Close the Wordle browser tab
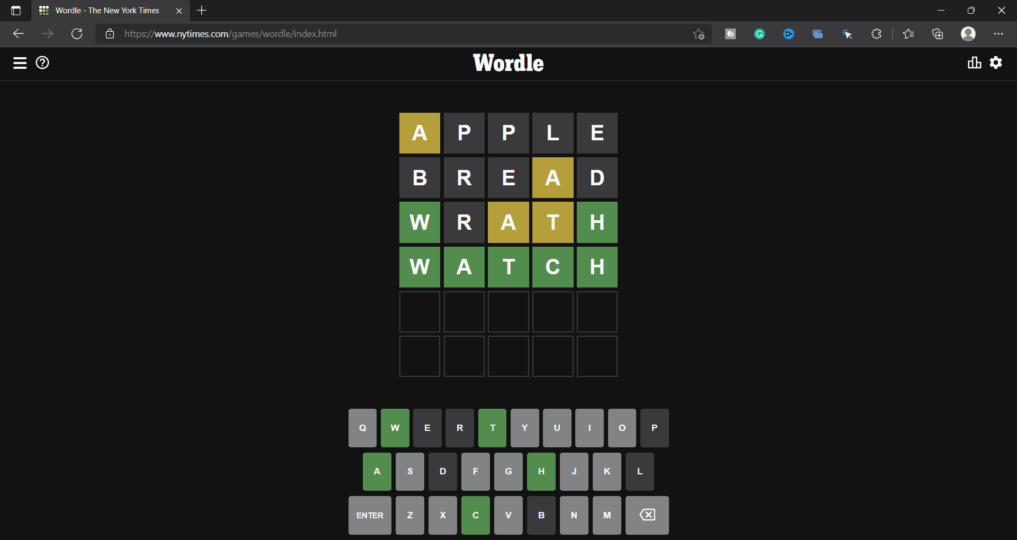This screenshot has width=1017, height=540. tap(179, 11)
